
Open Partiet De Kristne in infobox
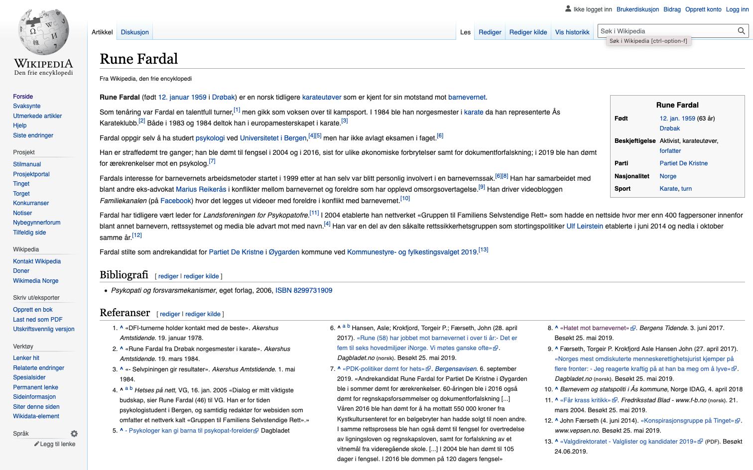pyautogui.click(x=684, y=163)
